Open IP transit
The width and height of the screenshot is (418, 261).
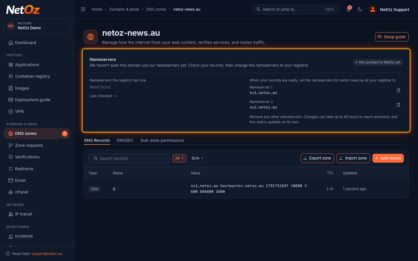[37, 214]
